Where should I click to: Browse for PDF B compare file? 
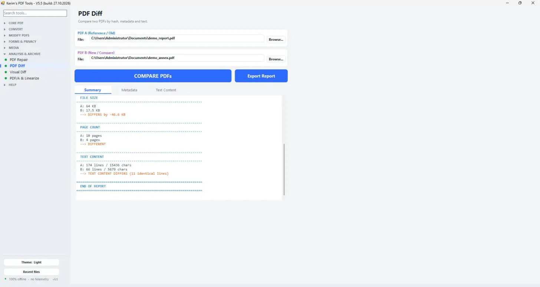click(x=276, y=59)
